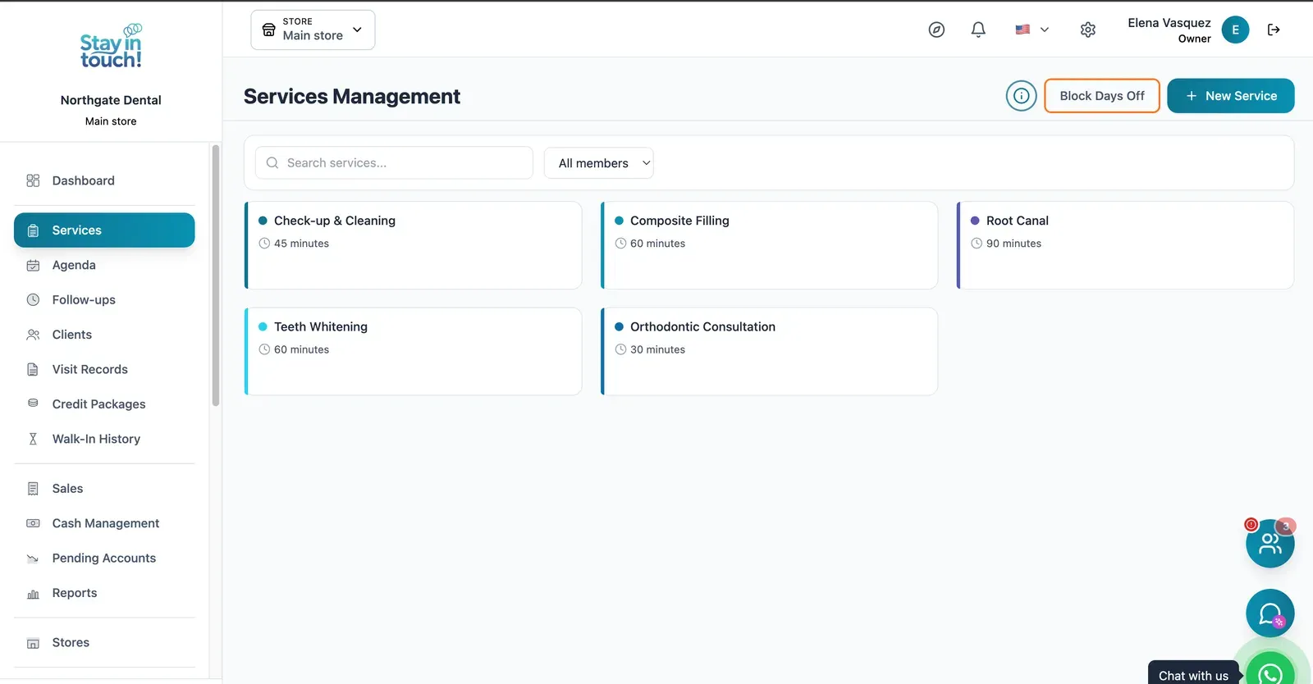Image resolution: width=1313 pixels, height=684 pixels.
Task: Create a New Service
Action: click(1231, 96)
